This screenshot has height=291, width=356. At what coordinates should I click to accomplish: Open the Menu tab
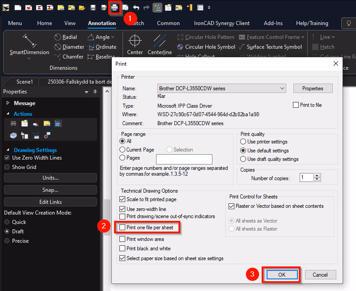[15, 23]
